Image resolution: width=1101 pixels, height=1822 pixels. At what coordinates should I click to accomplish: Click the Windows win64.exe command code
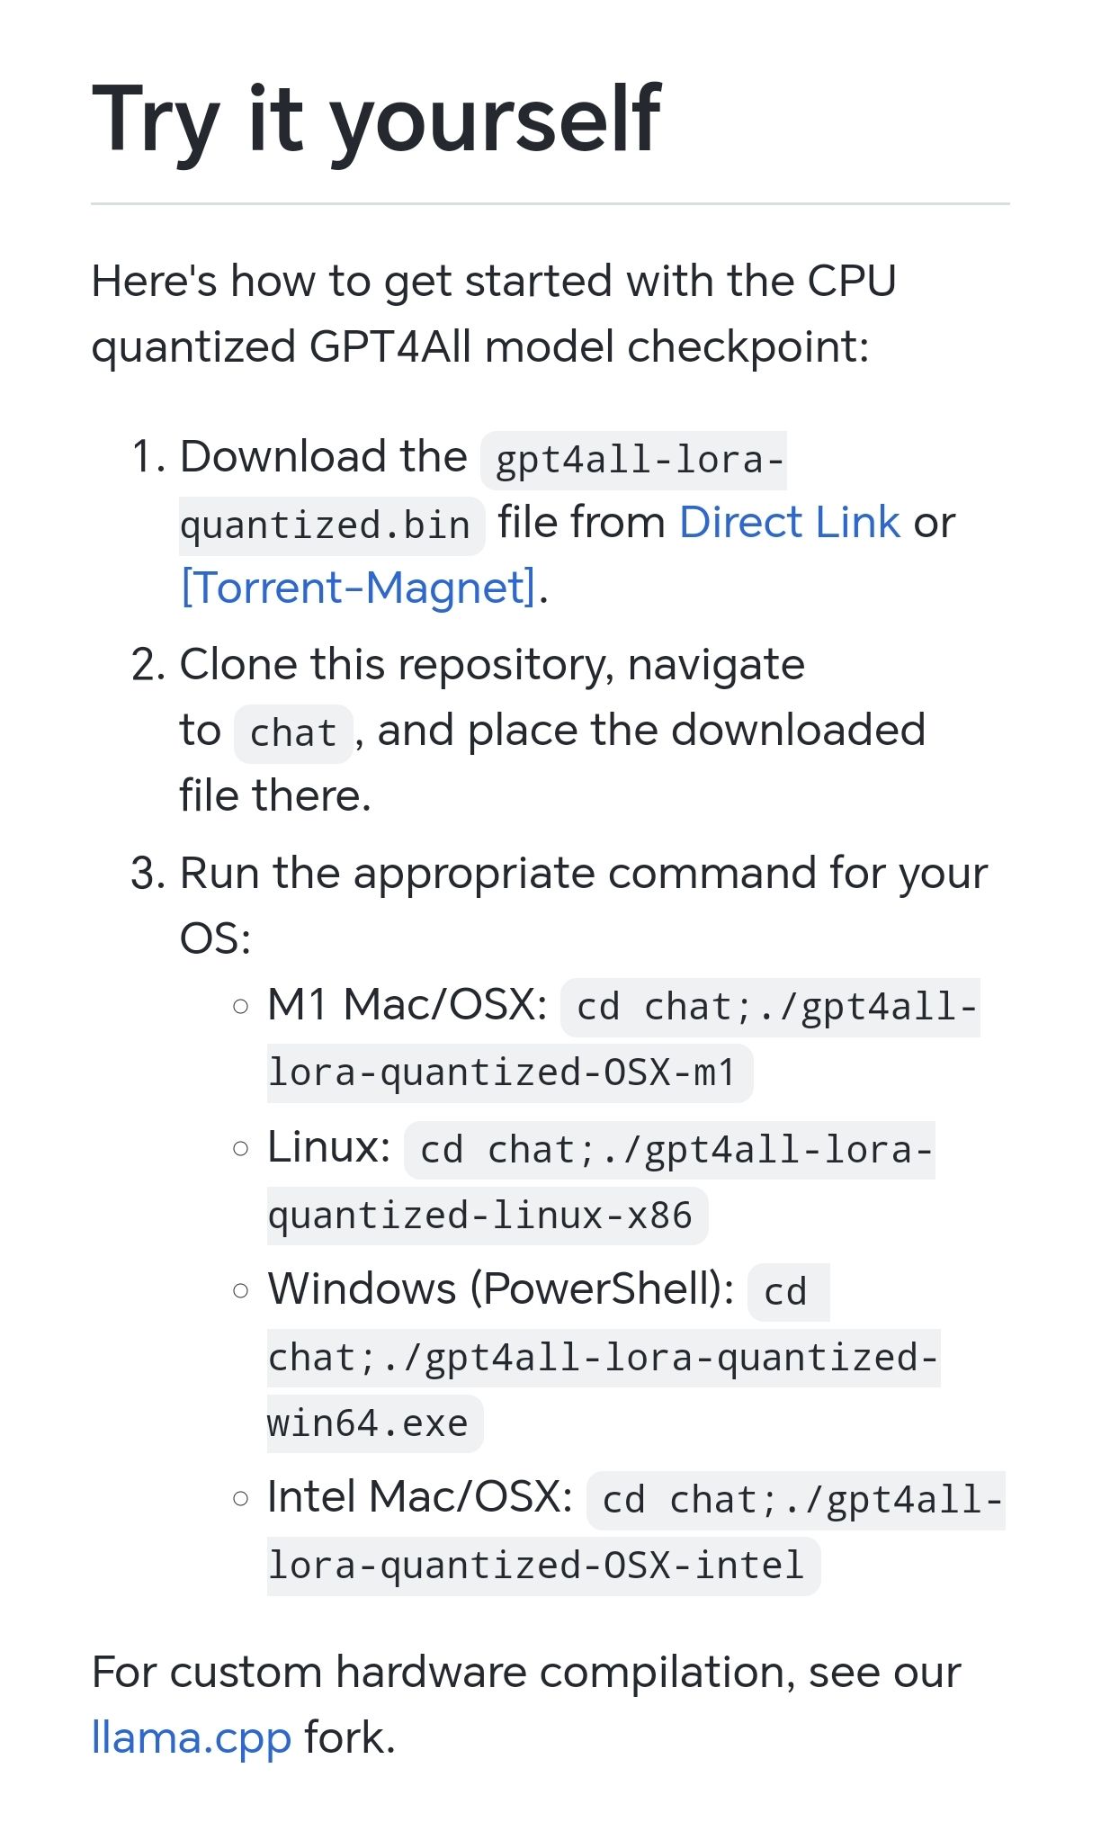click(601, 1358)
